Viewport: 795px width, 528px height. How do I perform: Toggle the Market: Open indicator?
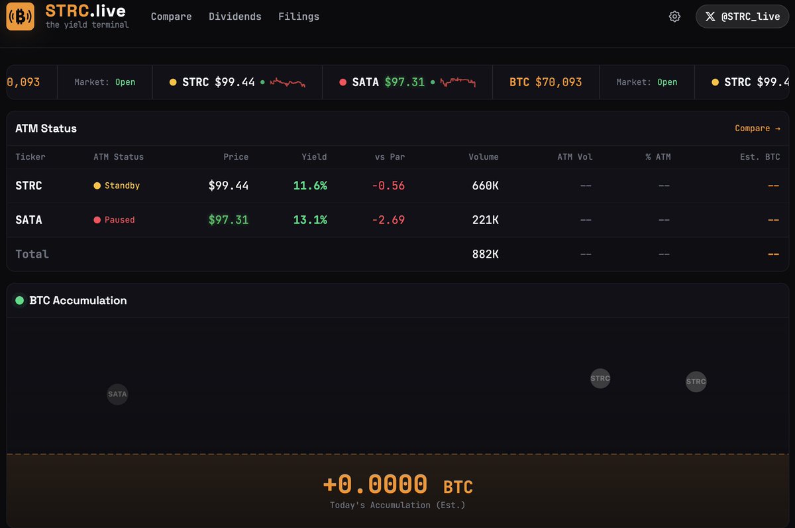(104, 82)
